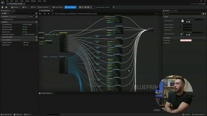This screenshot has width=207, height=116.
Task: Open the Tools menu
Action: click(39, 1)
